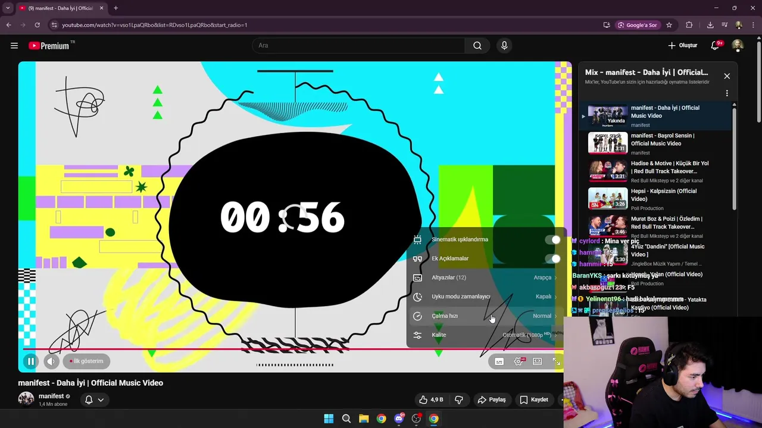
Task: Click the search magnifier button
Action: coord(477,45)
